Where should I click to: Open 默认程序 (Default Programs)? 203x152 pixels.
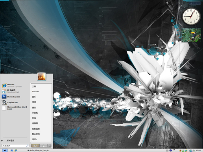[36, 134]
